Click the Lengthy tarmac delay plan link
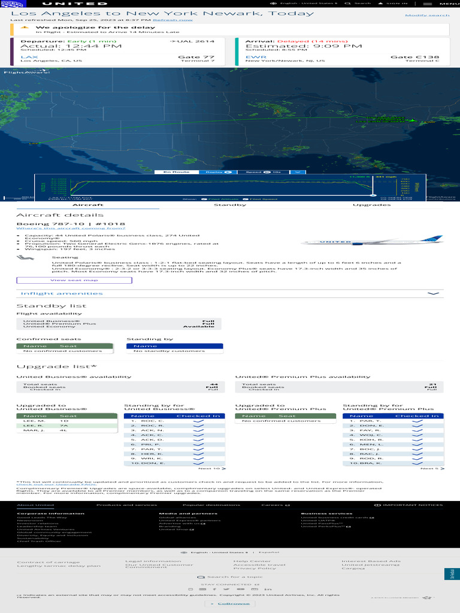This screenshot has width=460, height=613. click(59, 566)
